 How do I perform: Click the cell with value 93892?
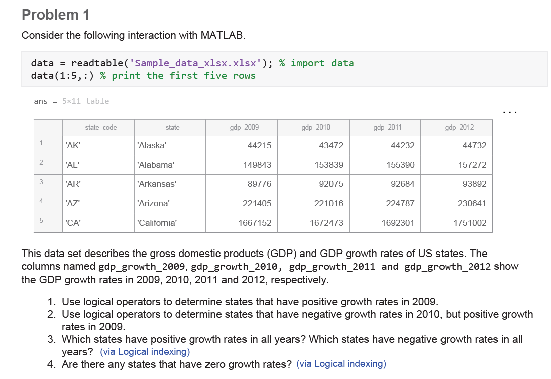click(x=457, y=184)
